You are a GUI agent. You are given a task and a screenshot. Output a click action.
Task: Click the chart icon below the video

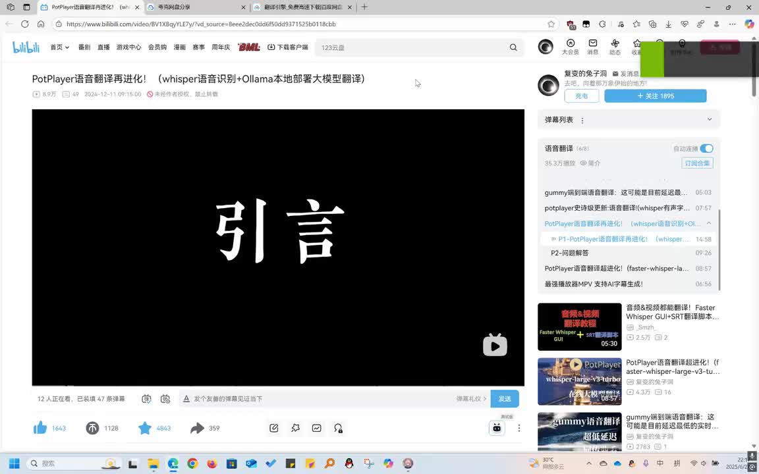click(x=316, y=428)
